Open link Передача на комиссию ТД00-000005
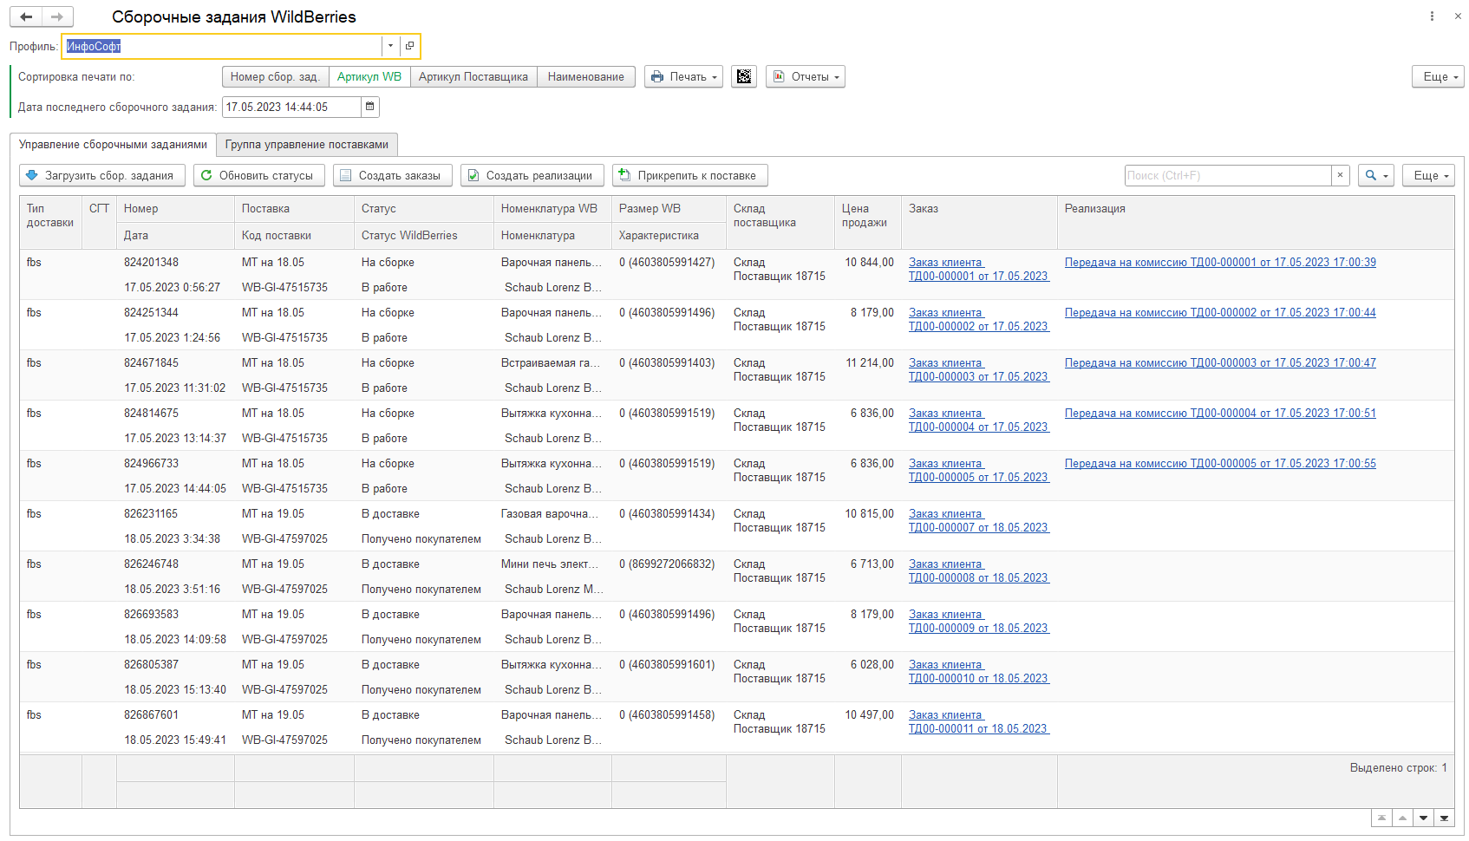This screenshot has height=841, width=1469. [x=1220, y=464]
